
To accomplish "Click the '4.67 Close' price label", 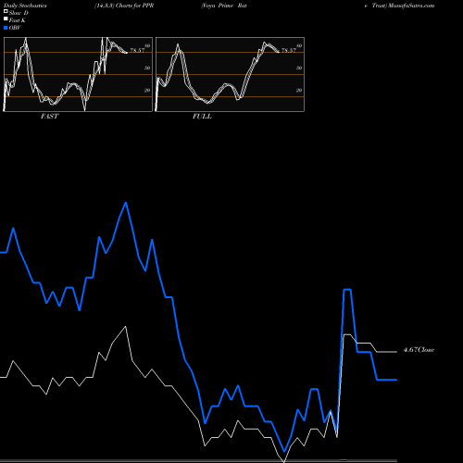I will (419, 350).
